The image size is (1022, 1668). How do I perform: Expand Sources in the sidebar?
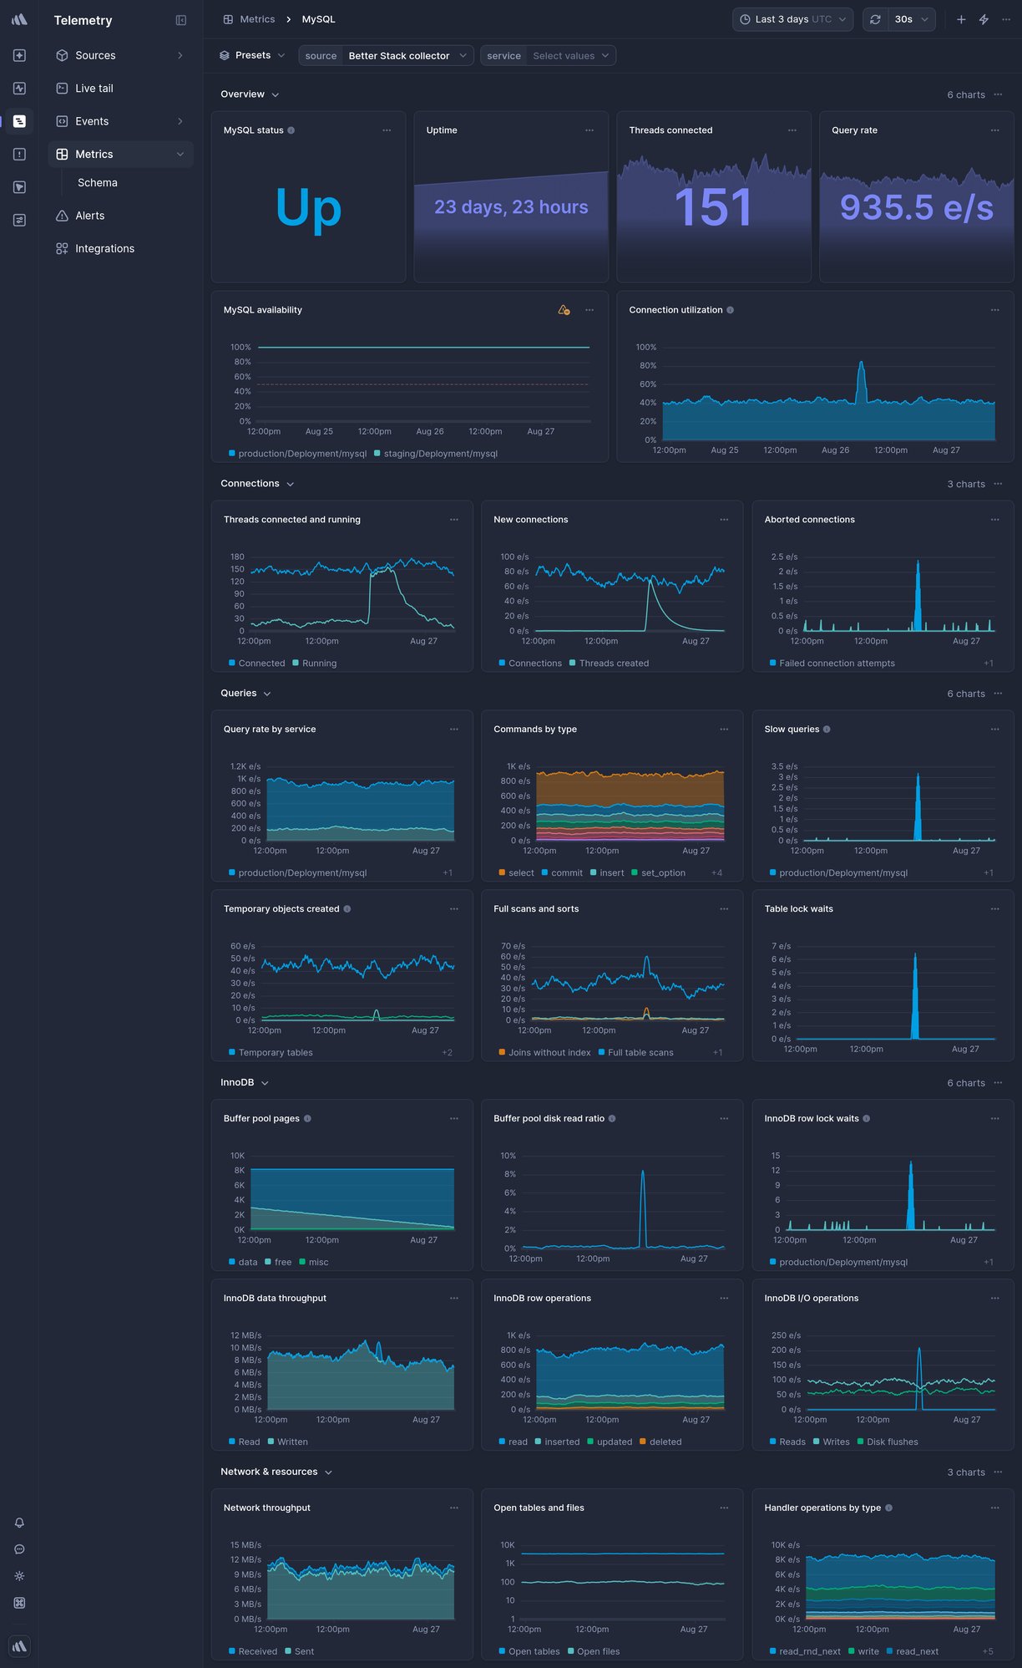[120, 55]
